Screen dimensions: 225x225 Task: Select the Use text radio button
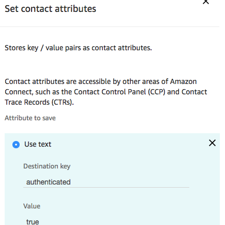tap(16, 145)
